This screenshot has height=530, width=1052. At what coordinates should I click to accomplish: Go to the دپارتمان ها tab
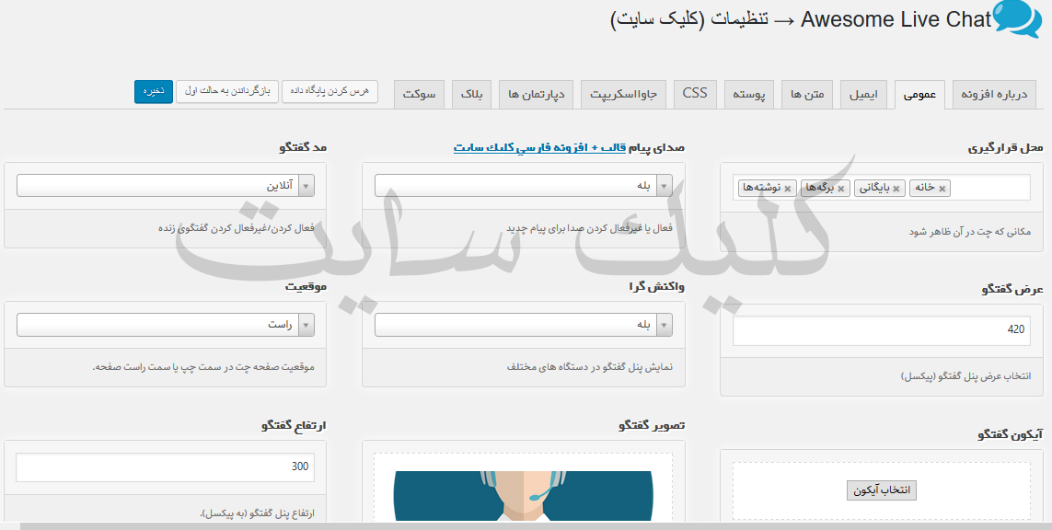(x=537, y=95)
